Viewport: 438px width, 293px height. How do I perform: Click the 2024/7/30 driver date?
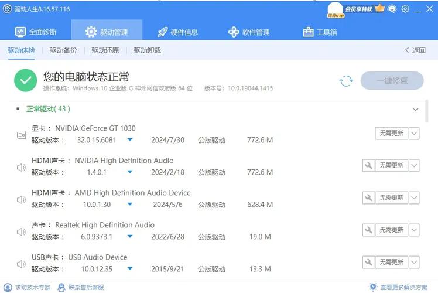tap(167, 140)
